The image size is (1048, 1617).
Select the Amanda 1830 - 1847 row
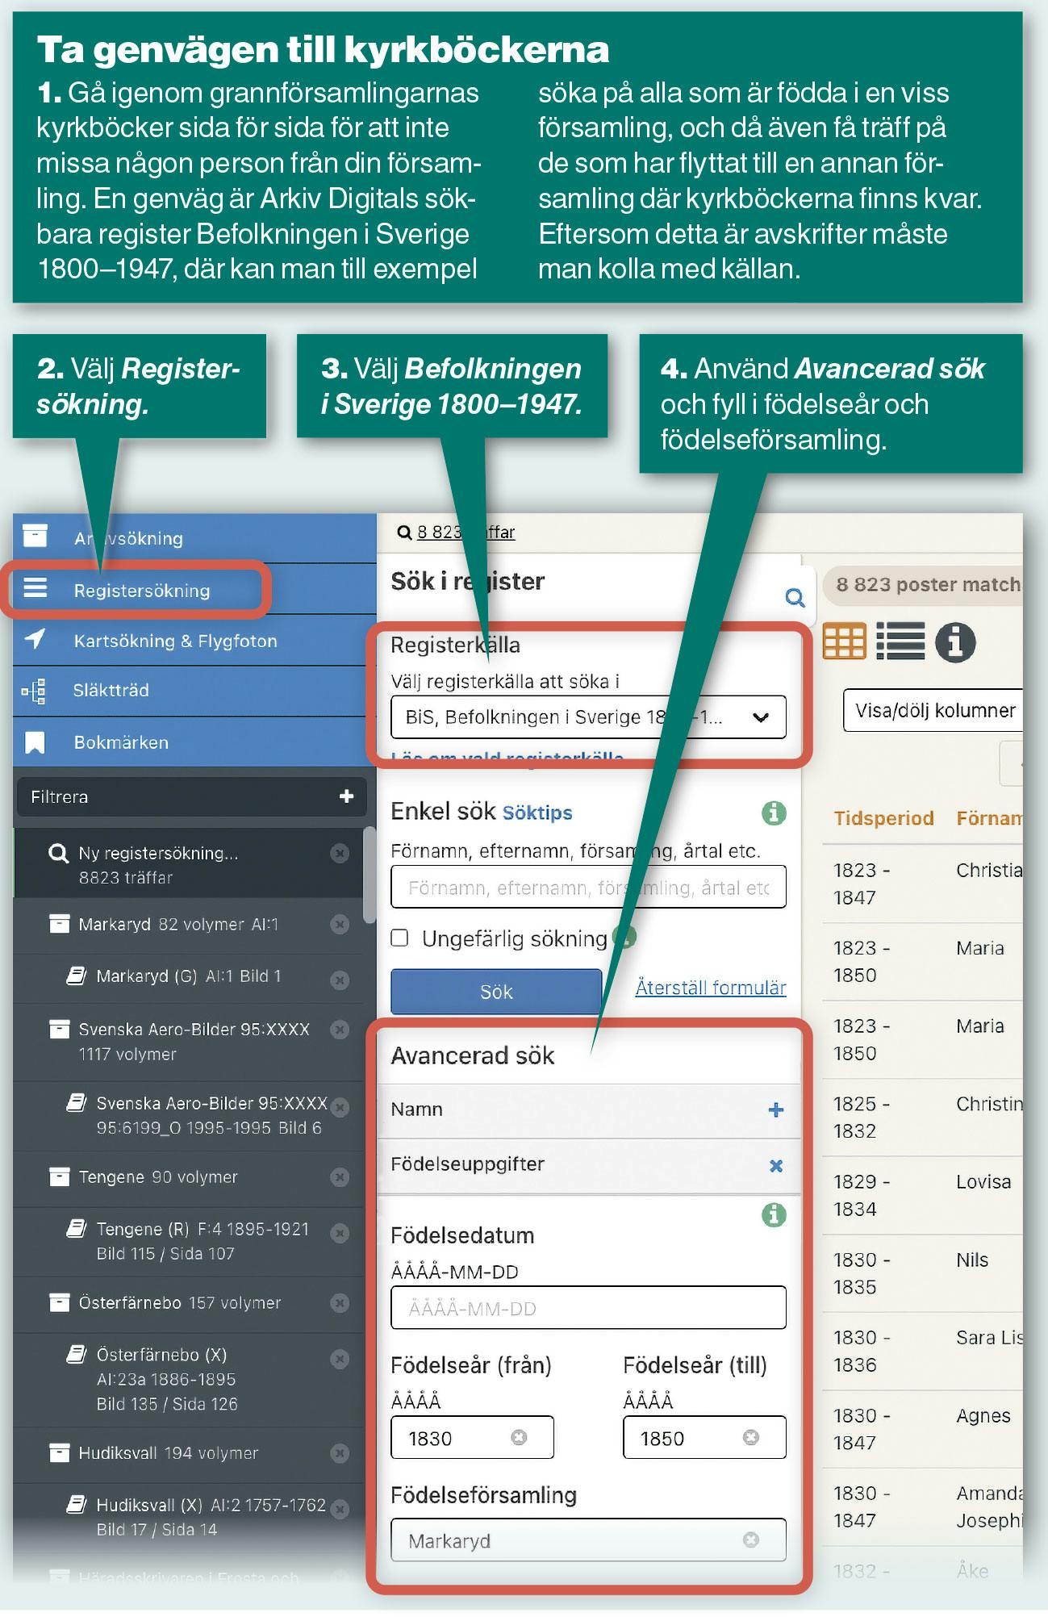[x=923, y=1507]
